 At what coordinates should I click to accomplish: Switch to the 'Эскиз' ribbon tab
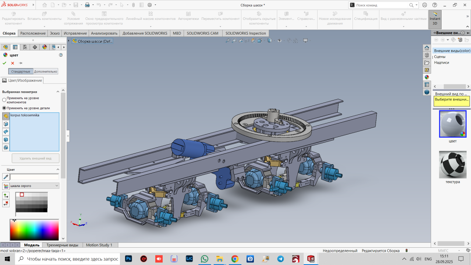pyautogui.click(x=55, y=33)
